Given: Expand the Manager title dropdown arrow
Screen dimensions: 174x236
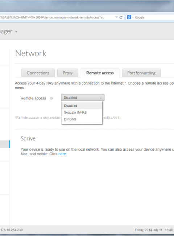Looking at the screenshot, I should coord(16,32).
